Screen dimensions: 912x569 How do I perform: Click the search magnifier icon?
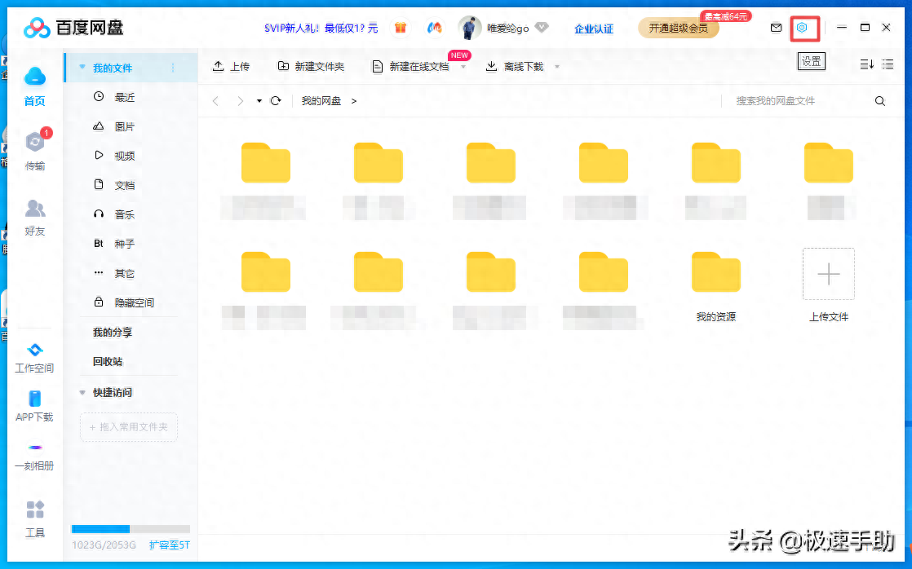[880, 101]
